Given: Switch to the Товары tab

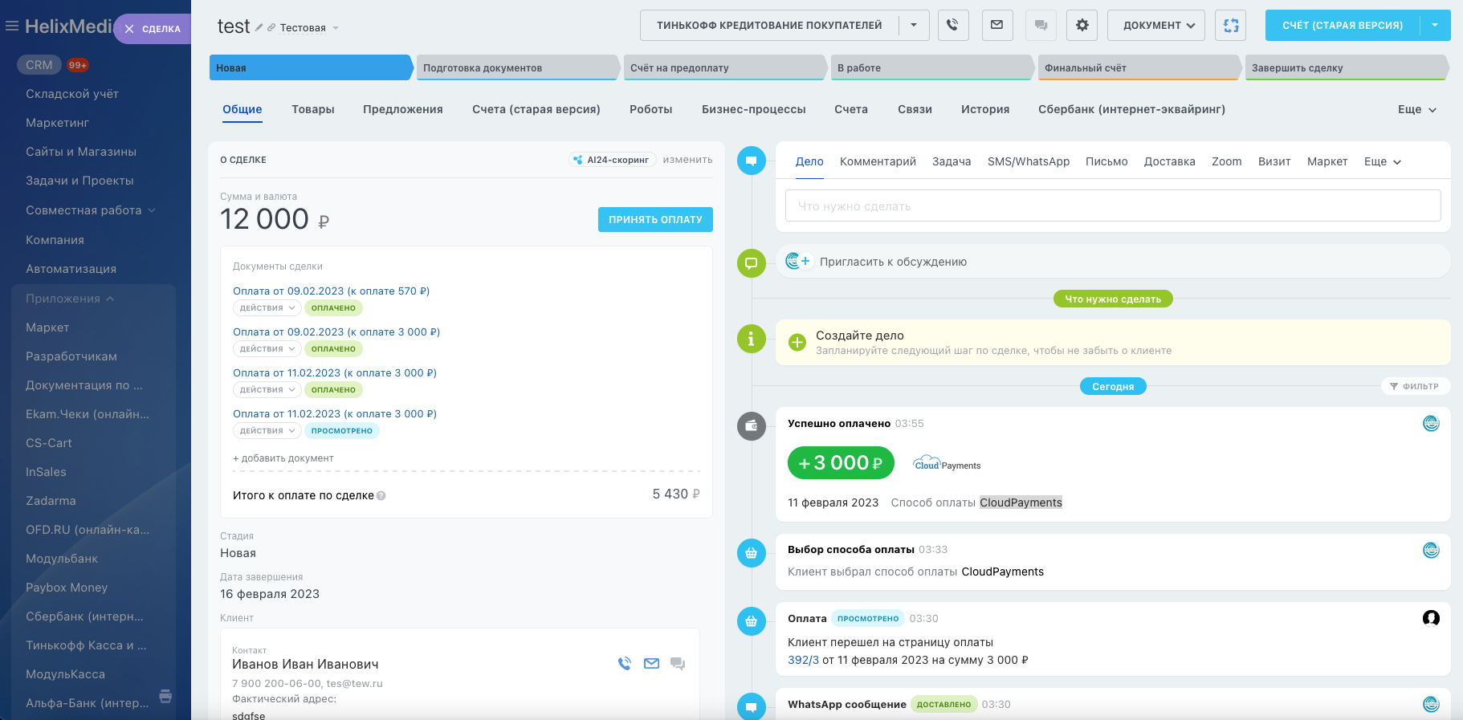Looking at the screenshot, I should click(x=313, y=109).
